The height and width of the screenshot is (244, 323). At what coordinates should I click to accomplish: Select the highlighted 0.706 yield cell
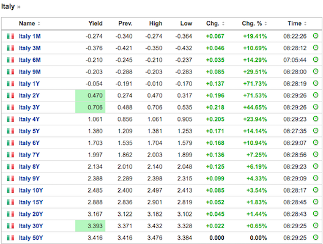click(90, 107)
